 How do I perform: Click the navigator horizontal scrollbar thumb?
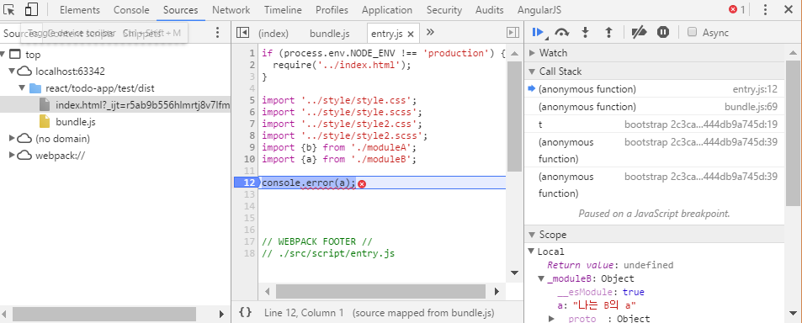(104, 314)
